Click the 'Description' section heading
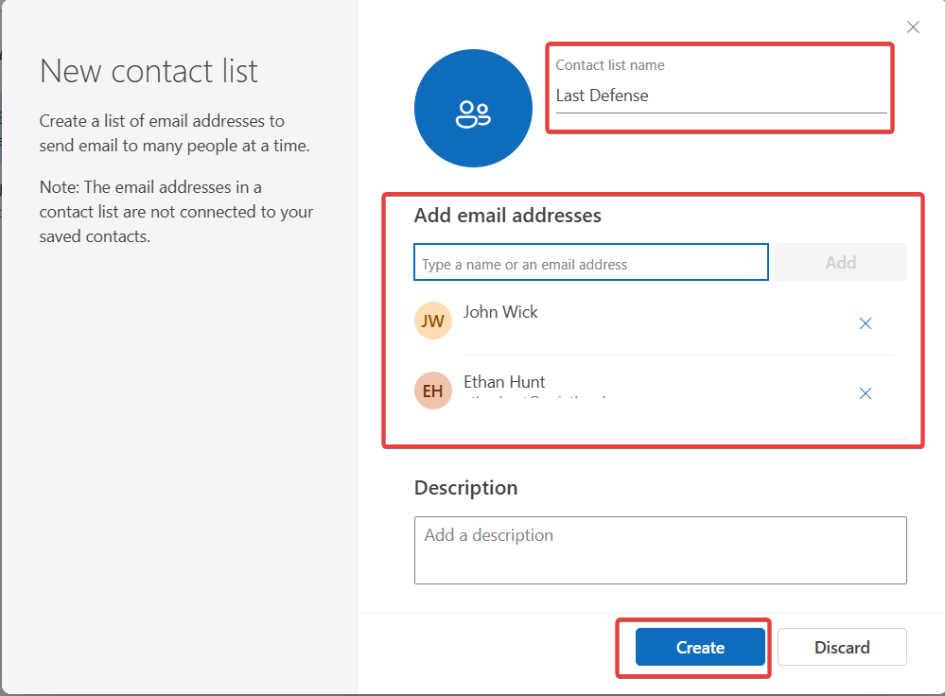The height and width of the screenshot is (696, 945). [x=465, y=488]
